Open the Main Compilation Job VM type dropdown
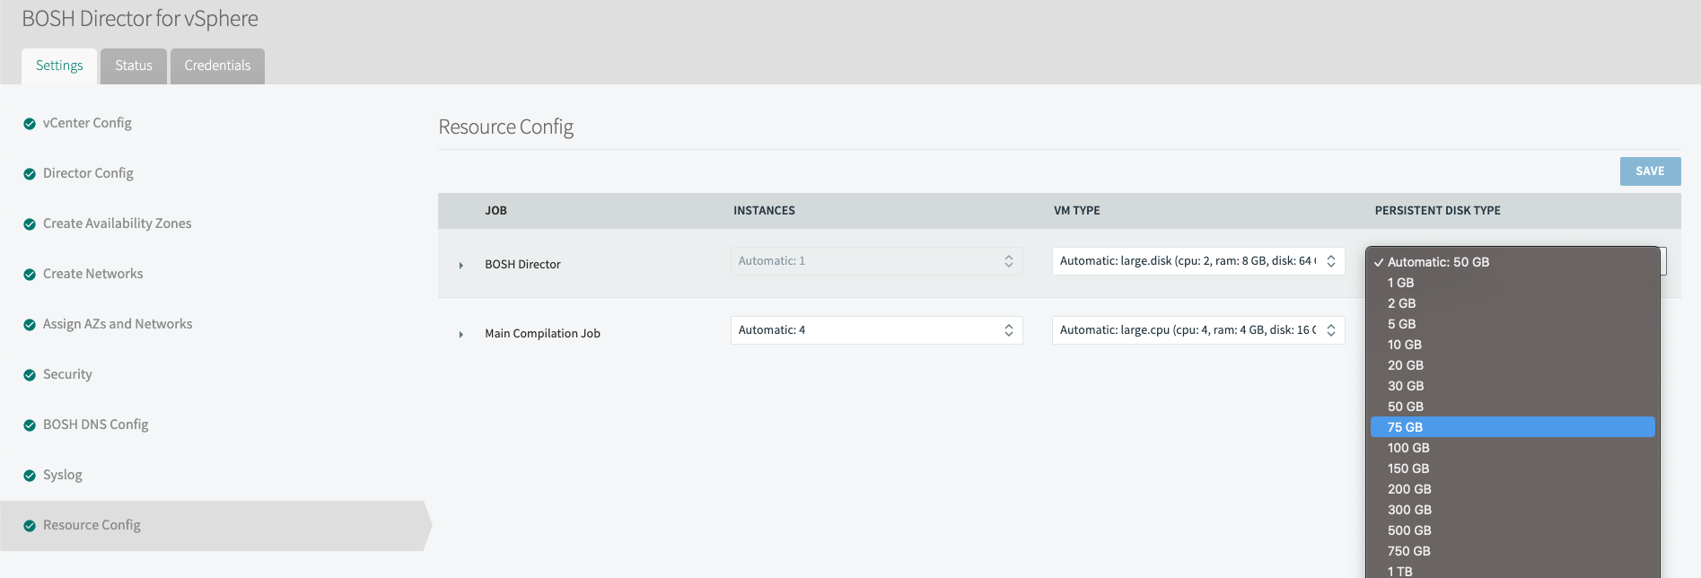Image resolution: width=1701 pixels, height=578 pixels. [x=1197, y=330]
